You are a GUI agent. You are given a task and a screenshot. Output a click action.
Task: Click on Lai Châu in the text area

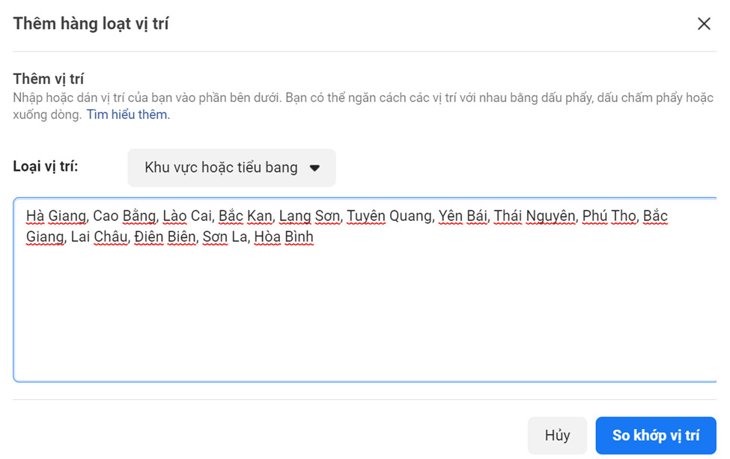click(x=99, y=237)
